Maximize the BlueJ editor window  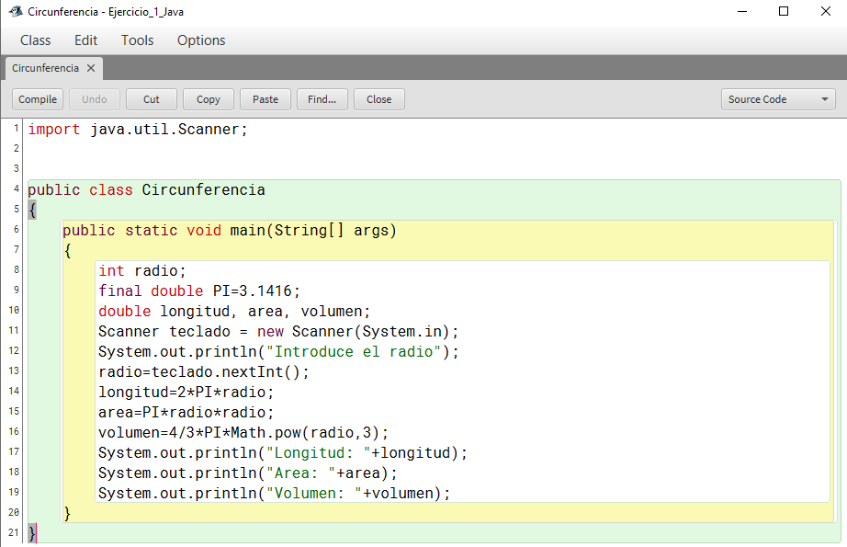tap(783, 12)
